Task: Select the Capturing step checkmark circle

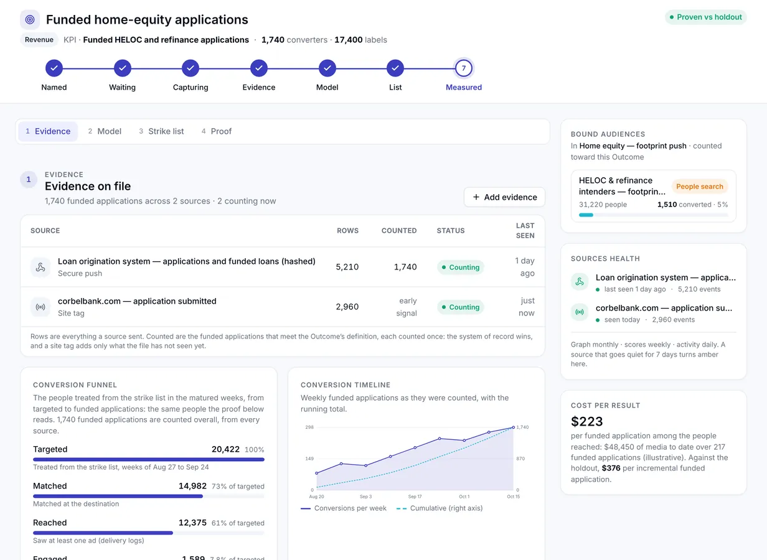Action: pos(191,68)
